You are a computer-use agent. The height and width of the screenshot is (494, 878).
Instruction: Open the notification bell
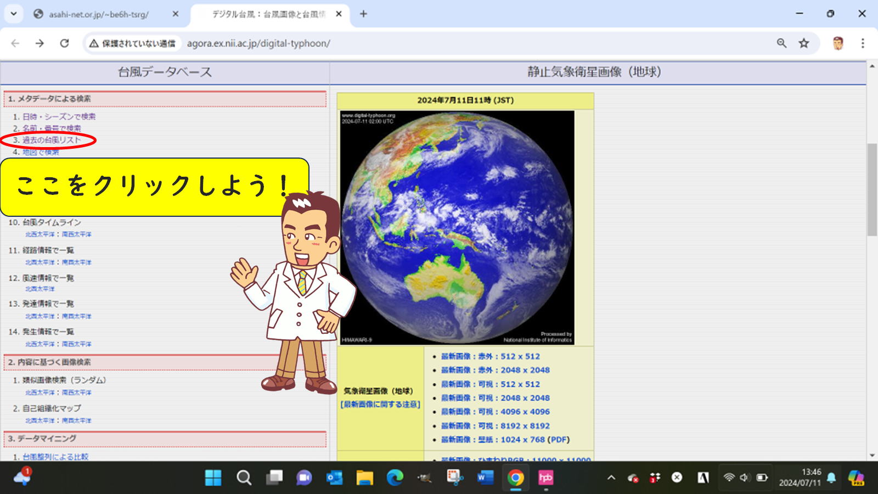point(831,478)
